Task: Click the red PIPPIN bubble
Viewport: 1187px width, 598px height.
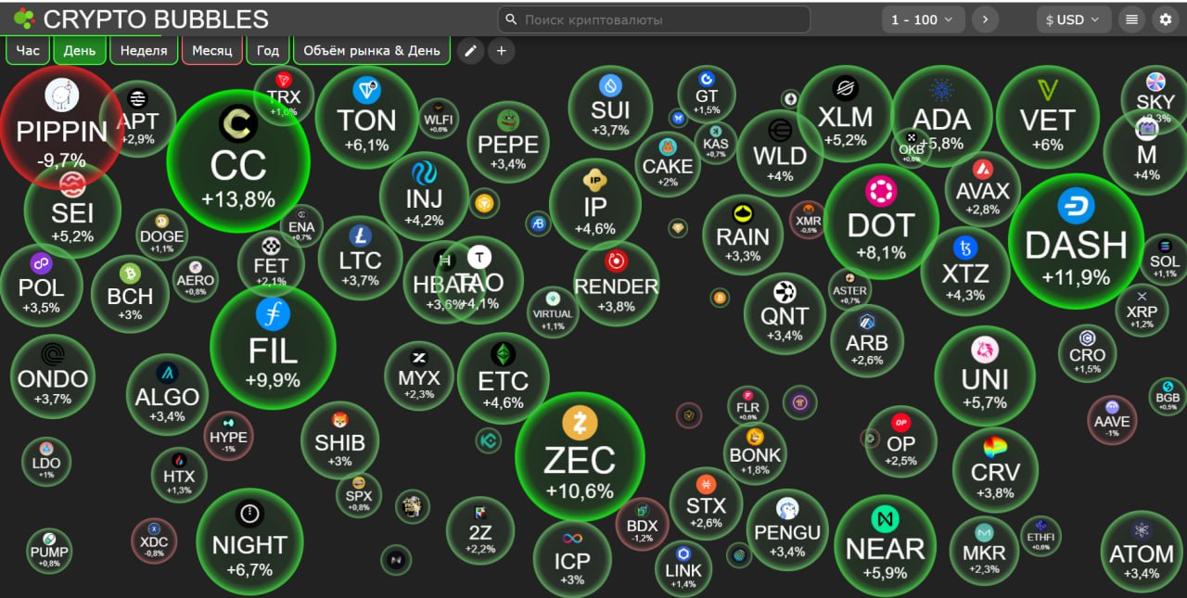Action: (x=62, y=127)
